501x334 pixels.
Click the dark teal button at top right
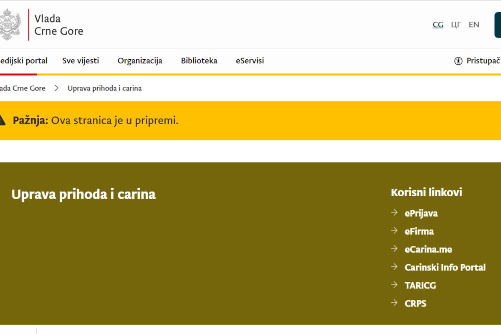click(498, 25)
